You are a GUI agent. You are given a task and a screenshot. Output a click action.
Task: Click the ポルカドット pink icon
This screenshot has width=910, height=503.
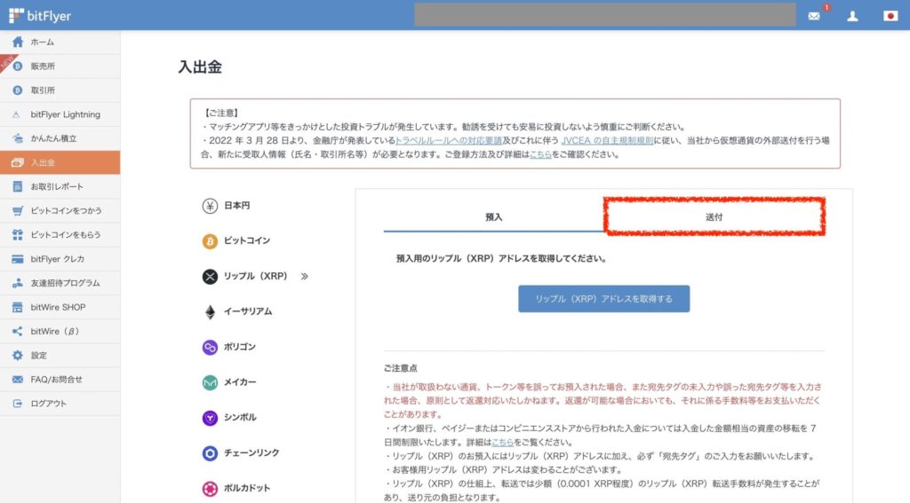pyautogui.click(x=210, y=489)
